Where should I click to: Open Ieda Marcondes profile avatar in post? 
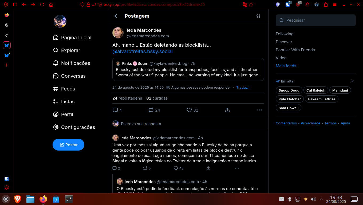coord(118,33)
